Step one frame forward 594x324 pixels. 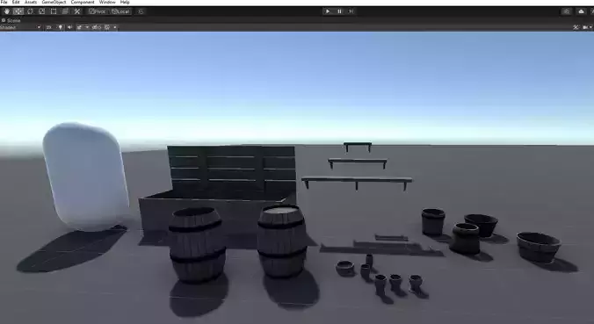[x=351, y=11]
